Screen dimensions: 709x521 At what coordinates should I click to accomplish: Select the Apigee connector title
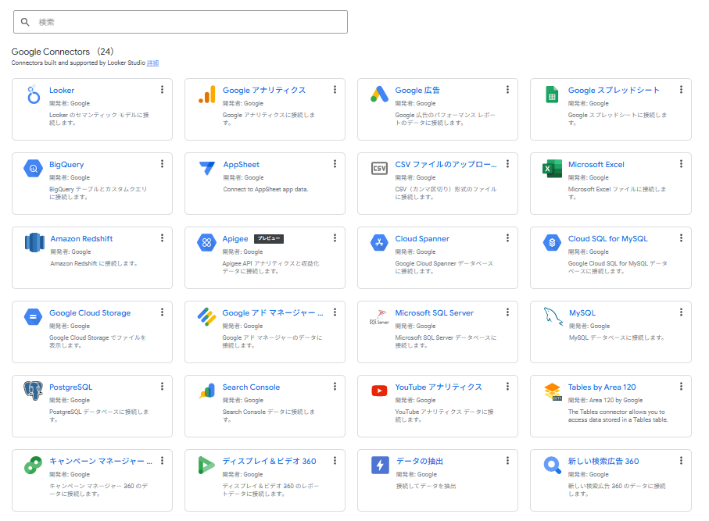(x=235, y=238)
